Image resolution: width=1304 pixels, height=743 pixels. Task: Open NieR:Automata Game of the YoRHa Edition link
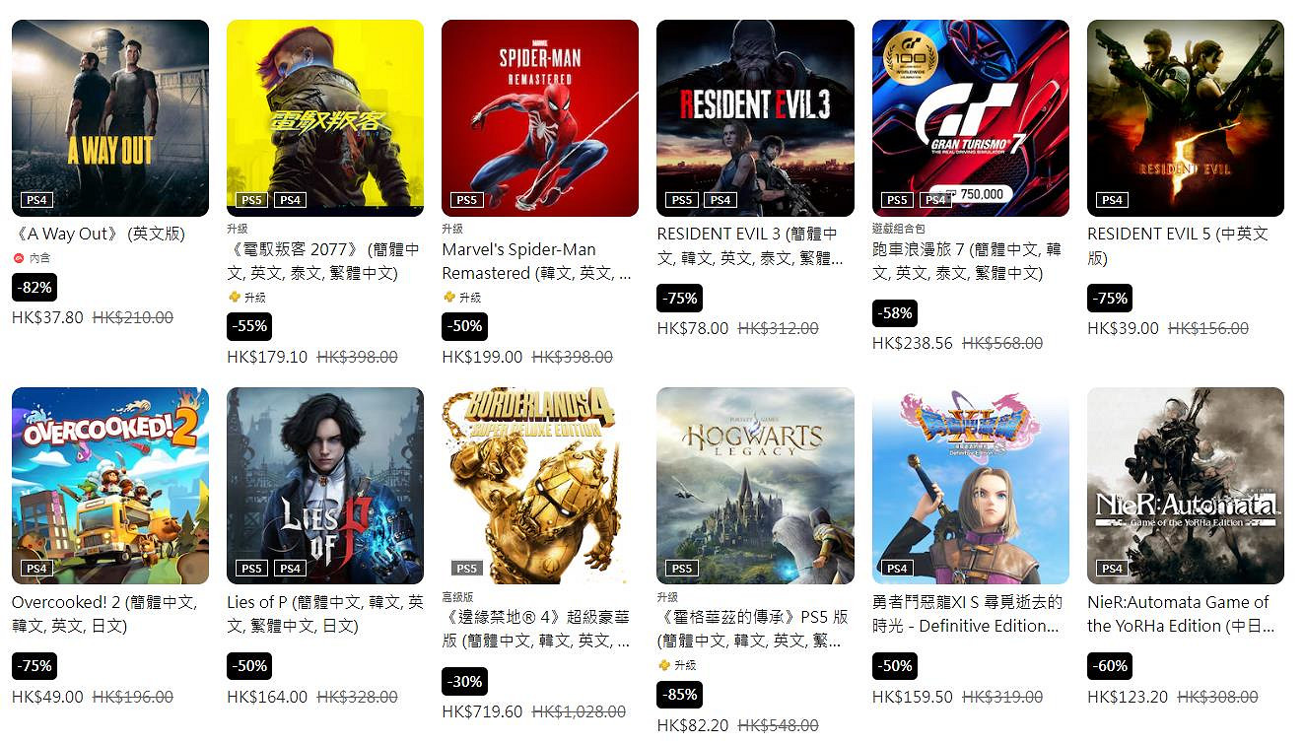tap(1181, 614)
